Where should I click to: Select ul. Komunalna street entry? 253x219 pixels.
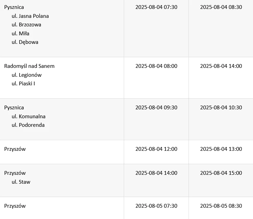[x=28, y=117]
